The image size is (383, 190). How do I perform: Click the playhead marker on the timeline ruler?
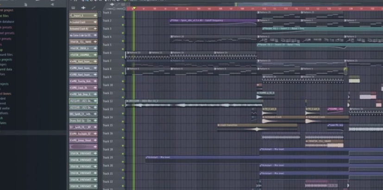pyautogui.click(x=134, y=8)
